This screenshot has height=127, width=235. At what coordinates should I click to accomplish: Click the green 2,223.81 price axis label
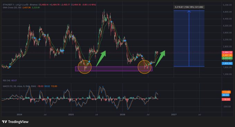(x=227, y=58)
